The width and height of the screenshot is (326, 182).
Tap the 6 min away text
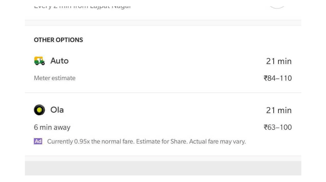point(52,127)
